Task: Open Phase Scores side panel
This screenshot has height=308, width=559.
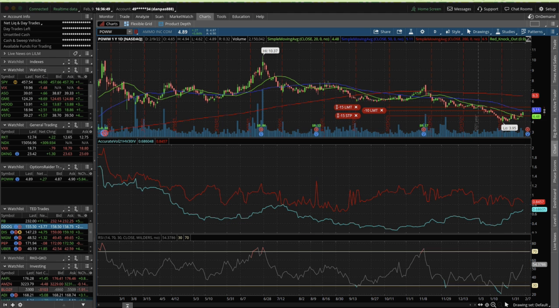Action: click(x=555, y=171)
